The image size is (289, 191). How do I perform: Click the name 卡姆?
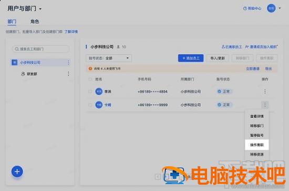(x=108, y=105)
